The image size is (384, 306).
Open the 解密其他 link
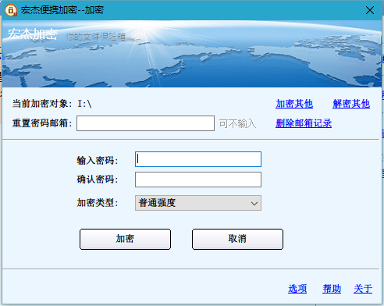click(351, 104)
